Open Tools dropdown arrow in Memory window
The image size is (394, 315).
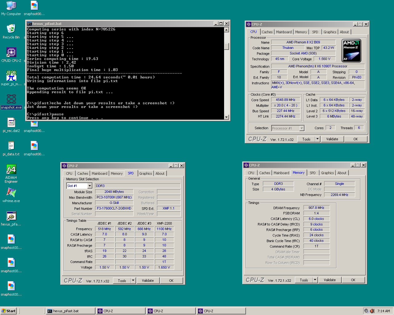tap(315, 280)
